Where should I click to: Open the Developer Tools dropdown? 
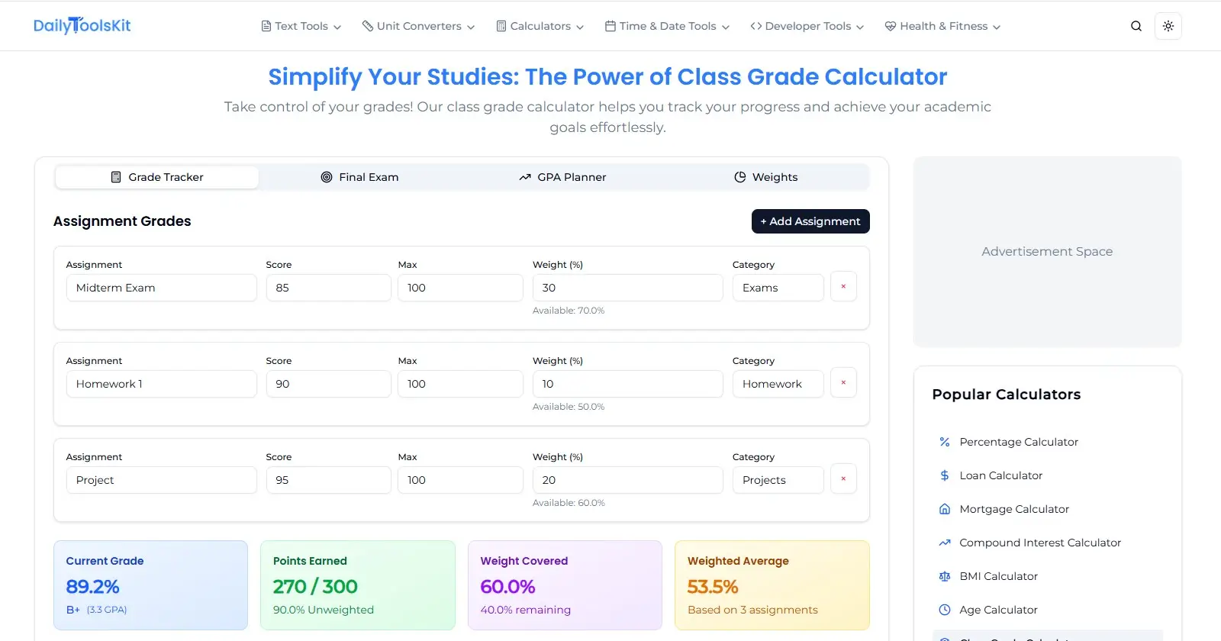[x=806, y=25]
